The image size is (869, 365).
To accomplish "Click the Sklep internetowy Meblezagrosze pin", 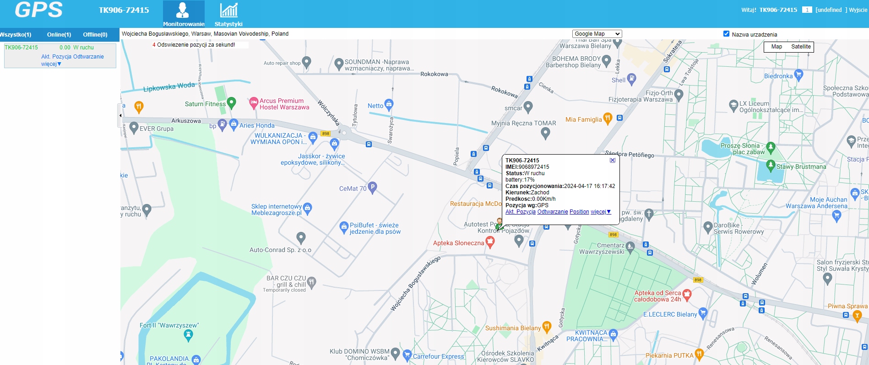I will point(308,208).
